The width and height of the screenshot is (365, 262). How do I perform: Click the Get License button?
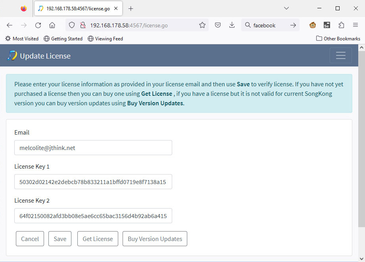(x=98, y=239)
